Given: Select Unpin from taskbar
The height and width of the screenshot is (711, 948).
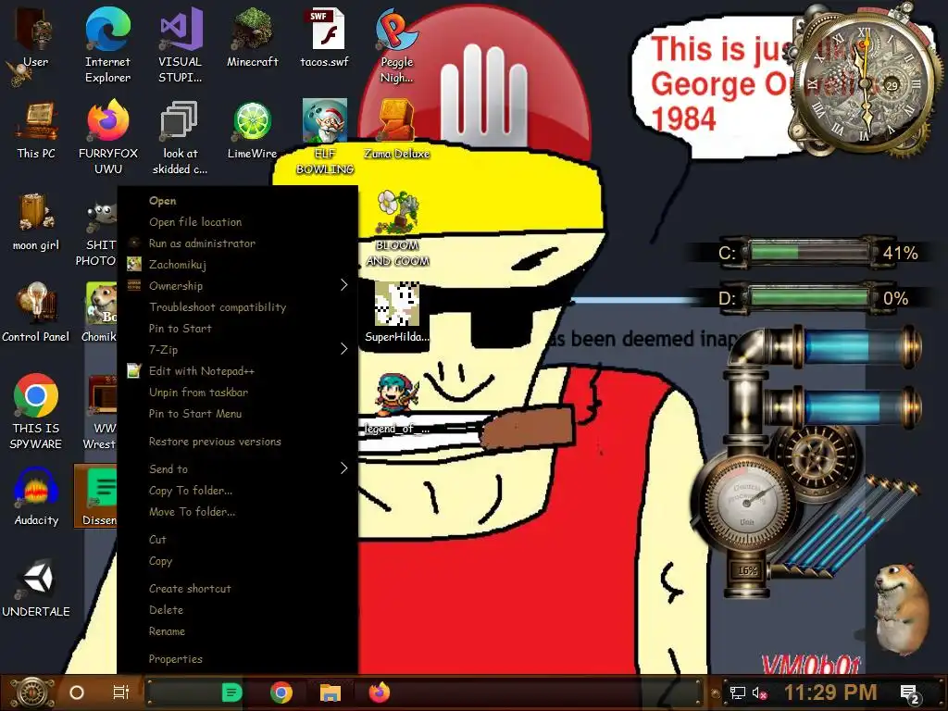Looking at the screenshot, I should pyautogui.click(x=238, y=393).
